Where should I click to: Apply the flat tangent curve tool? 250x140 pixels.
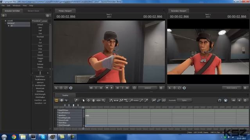pyautogui.click(x=116, y=100)
